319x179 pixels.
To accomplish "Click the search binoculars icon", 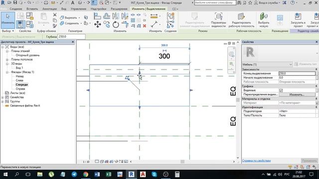I will (x=239, y=2).
